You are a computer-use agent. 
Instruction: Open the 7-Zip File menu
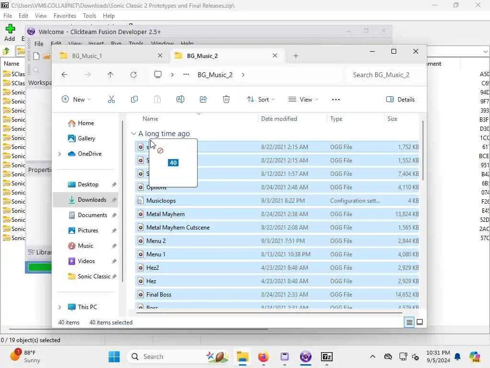[x=8, y=16]
